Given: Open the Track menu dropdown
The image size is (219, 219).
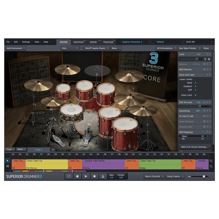Looking at the screenshot, I should 10,149.
